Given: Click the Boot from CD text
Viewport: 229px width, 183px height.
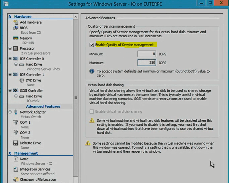Looking at the screenshot, I should (x=31, y=33).
